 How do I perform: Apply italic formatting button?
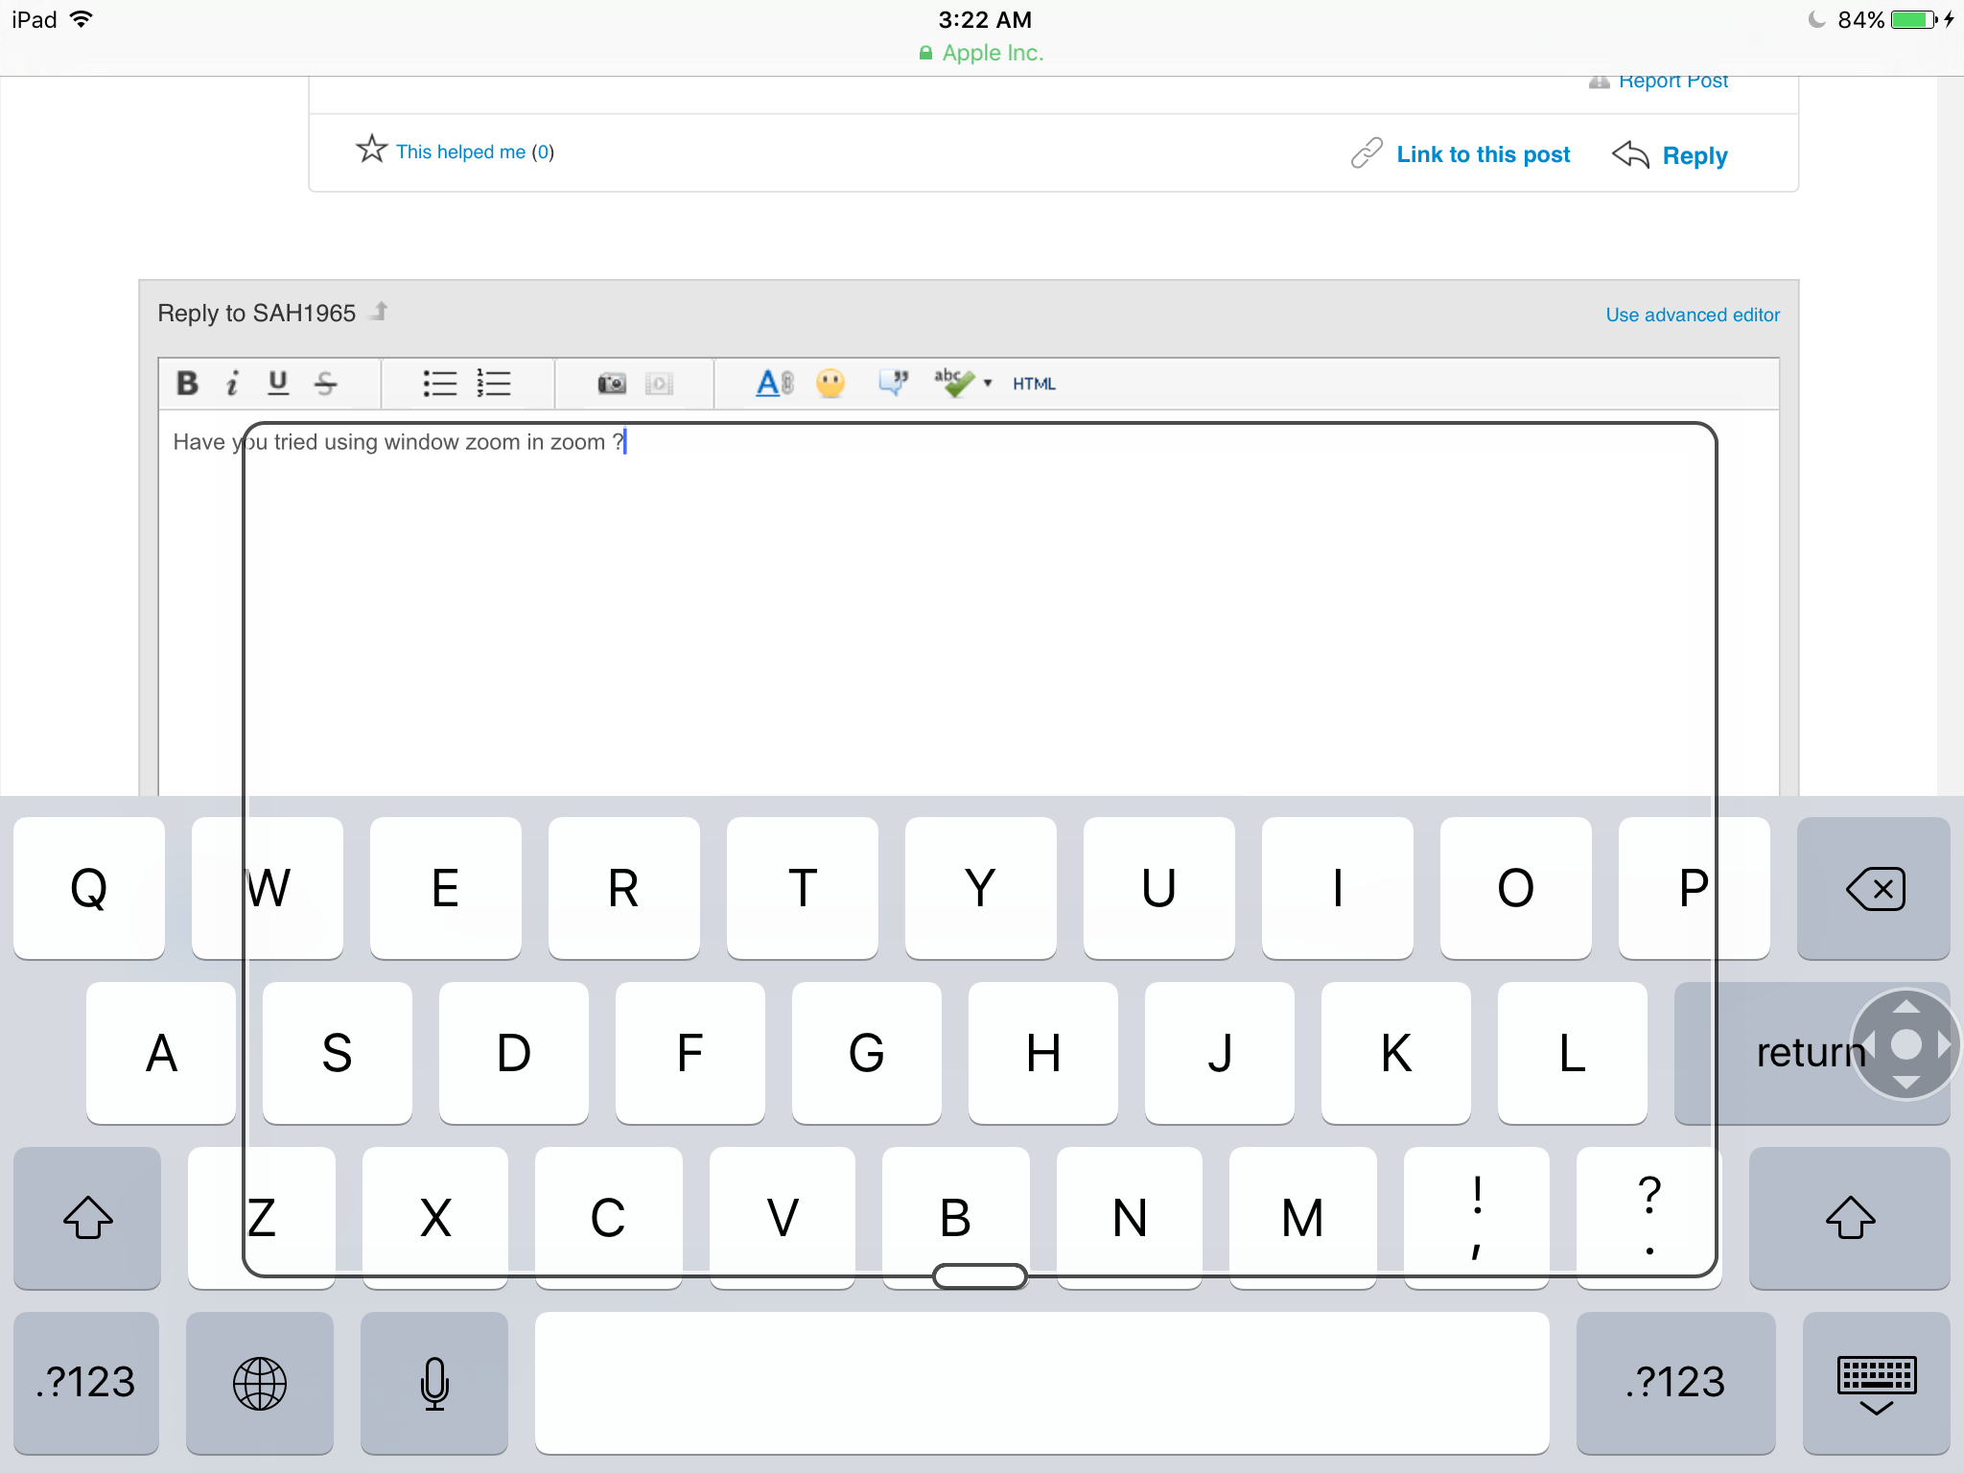tap(232, 384)
